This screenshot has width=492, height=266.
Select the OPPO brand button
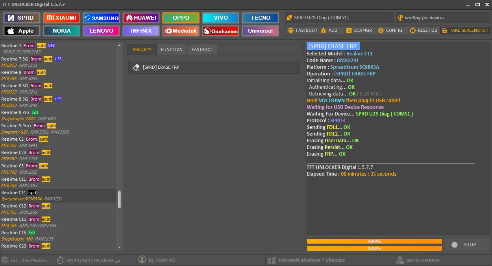pos(181,18)
